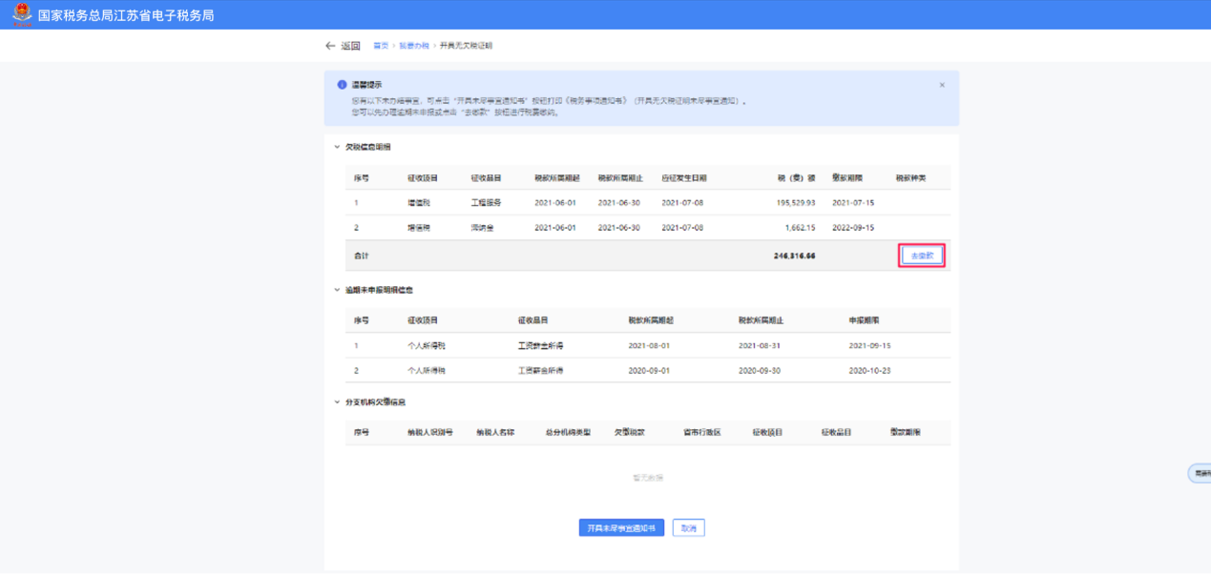Click the 申报期限 column header
Viewport: 1211px width, 574px height.
tap(864, 320)
